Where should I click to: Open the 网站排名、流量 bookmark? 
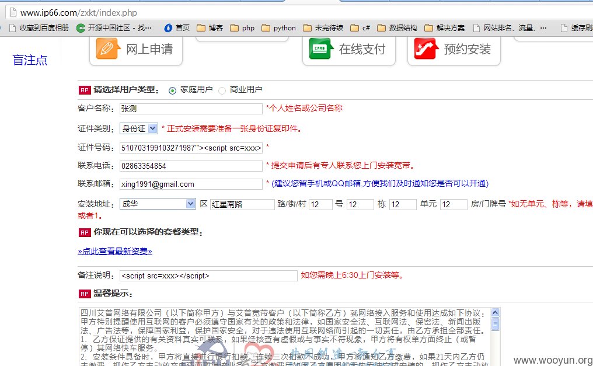click(510, 27)
